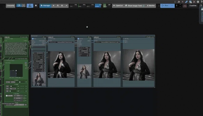Click the OpenCut button
This screenshot has height=116, width=203.
118,6
